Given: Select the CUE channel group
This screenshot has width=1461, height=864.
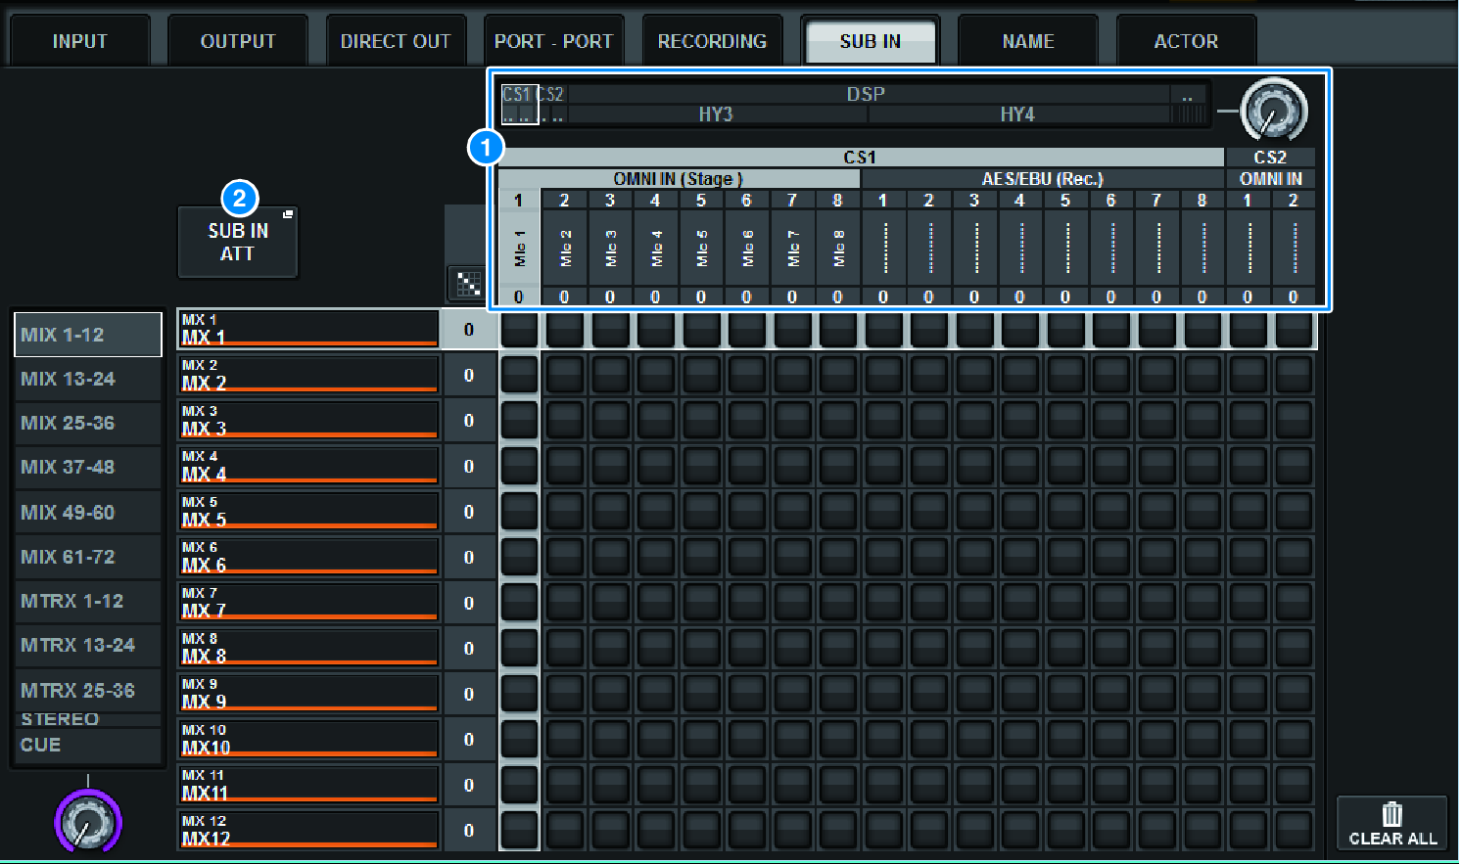Looking at the screenshot, I should point(87,746).
